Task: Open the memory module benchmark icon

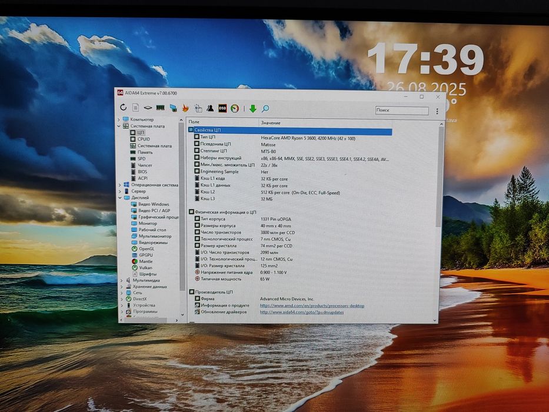Action: 161,108
